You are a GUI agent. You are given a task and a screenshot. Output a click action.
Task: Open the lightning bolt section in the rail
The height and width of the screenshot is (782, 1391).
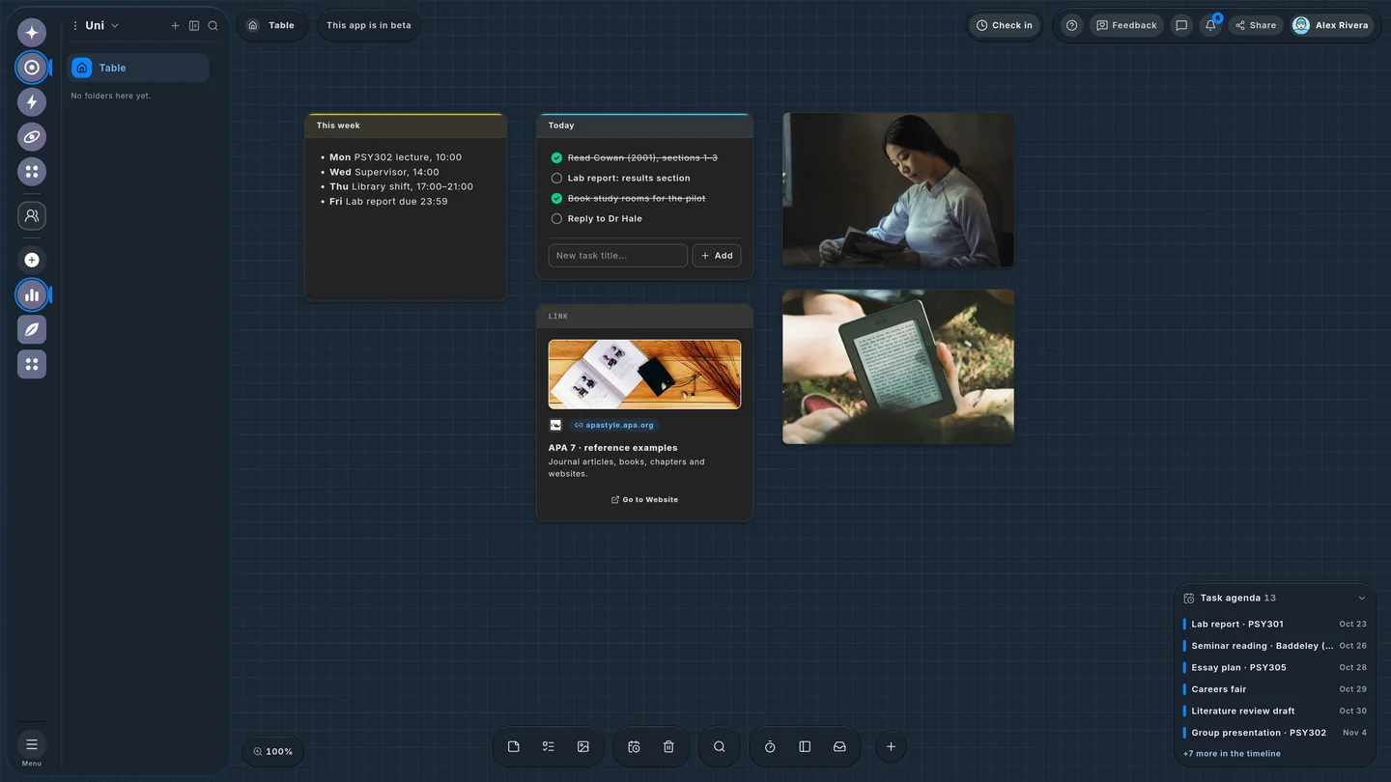[x=32, y=102]
